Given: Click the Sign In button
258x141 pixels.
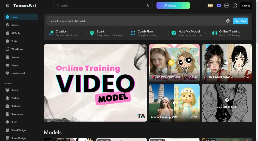Looking at the screenshot, I should point(246,6).
